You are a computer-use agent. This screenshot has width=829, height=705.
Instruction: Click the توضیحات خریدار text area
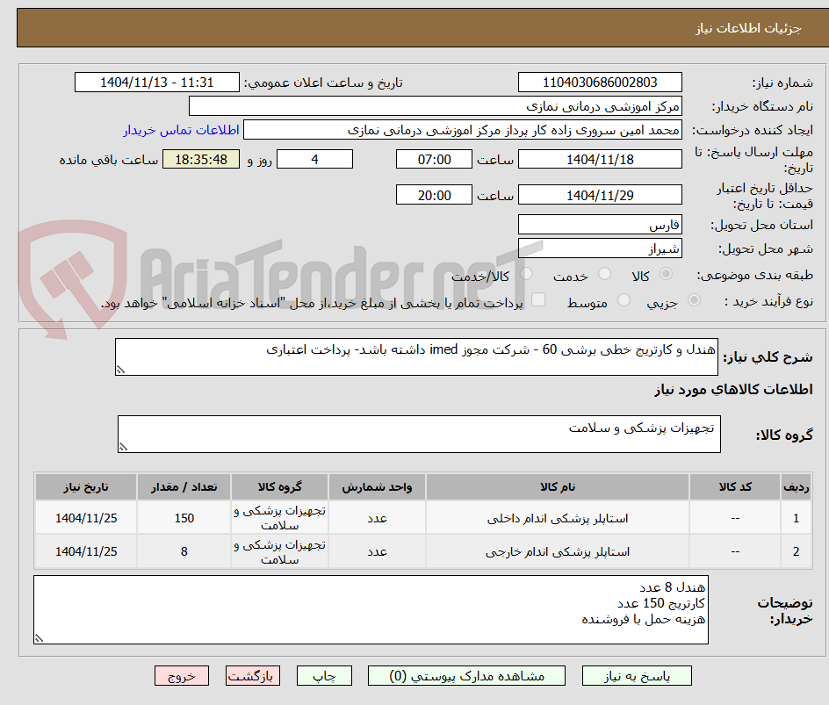point(371,610)
